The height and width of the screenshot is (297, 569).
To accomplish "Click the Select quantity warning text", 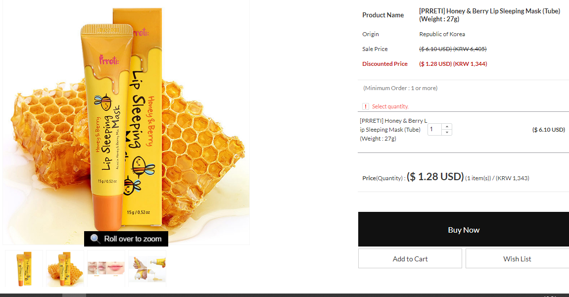I will [390, 106].
